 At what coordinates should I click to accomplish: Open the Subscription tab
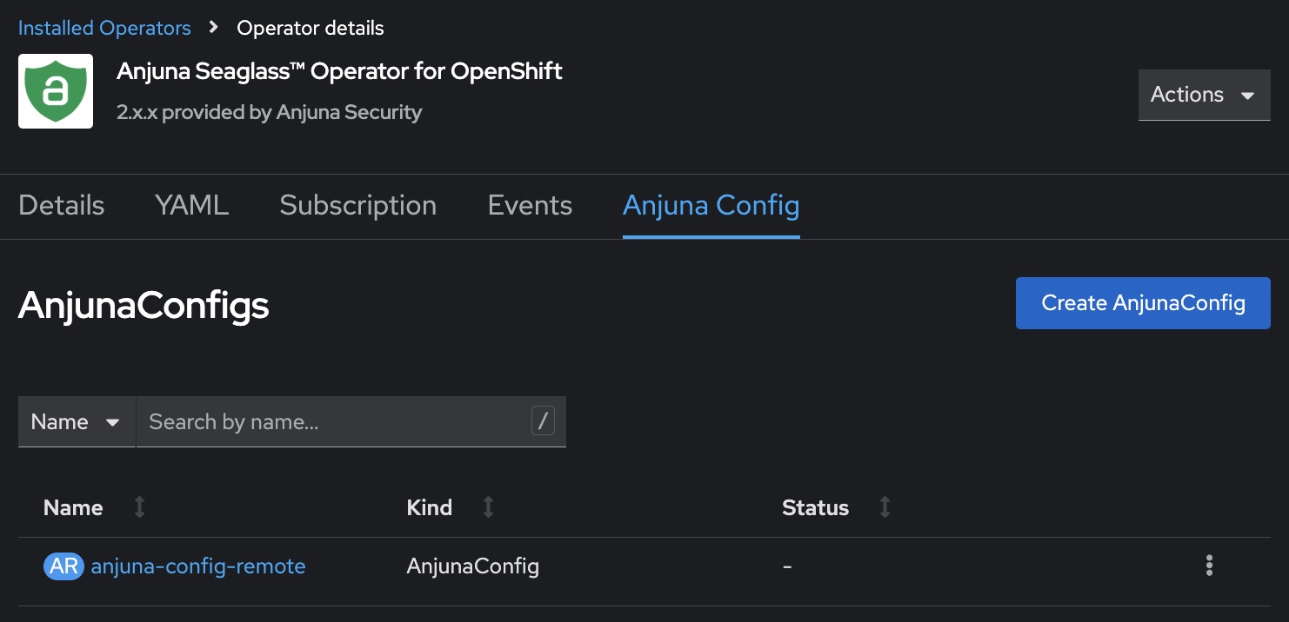(x=357, y=205)
